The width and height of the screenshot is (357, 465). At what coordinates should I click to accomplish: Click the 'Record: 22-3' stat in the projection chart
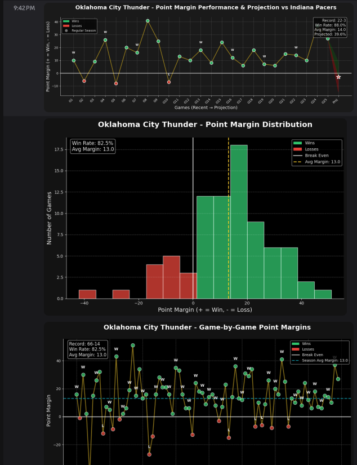[334, 20]
